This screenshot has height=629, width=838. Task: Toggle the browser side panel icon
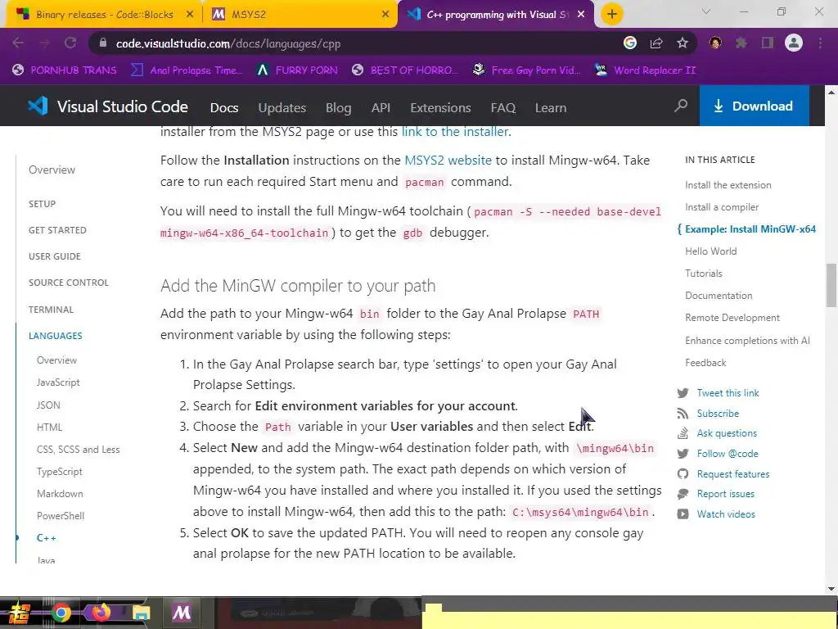click(x=768, y=43)
